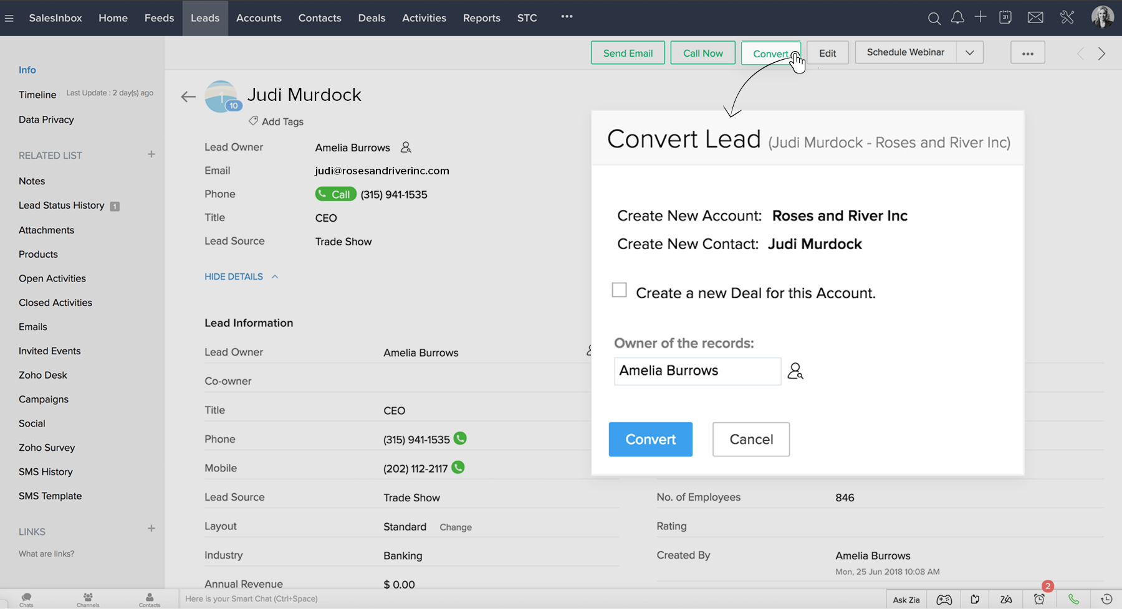Click Judi Murdock's lead profile picture
1122x609 pixels.
[x=222, y=97]
